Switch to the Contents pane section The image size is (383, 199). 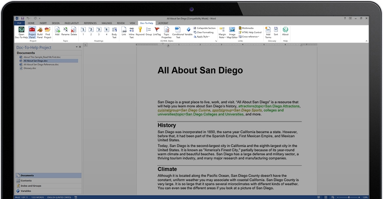49,181
